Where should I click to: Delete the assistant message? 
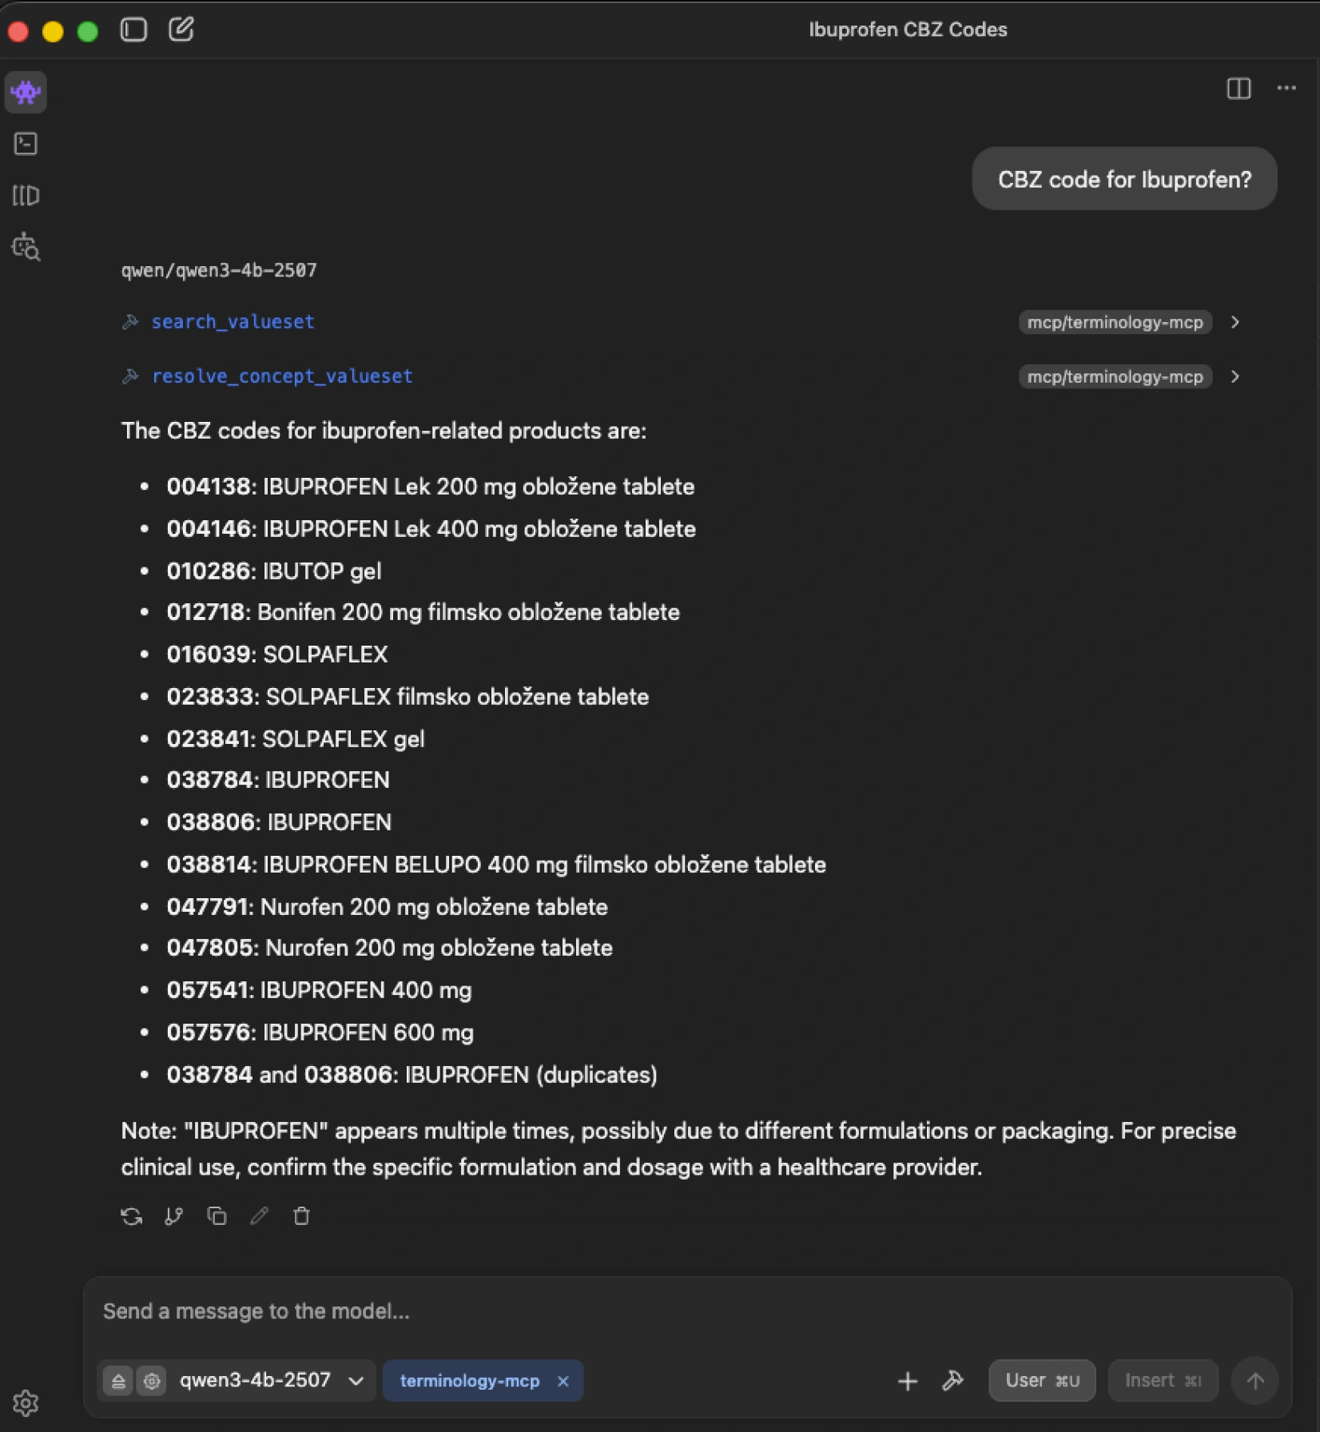pyautogui.click(x=301, y=1216)
